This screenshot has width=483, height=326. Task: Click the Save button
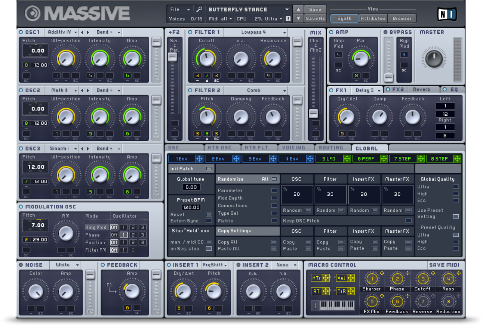[x=315, y=9]
